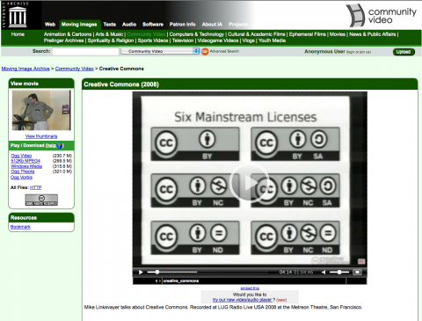
Task: Go to Ephemeral Films category
Action: pos(308,34)
